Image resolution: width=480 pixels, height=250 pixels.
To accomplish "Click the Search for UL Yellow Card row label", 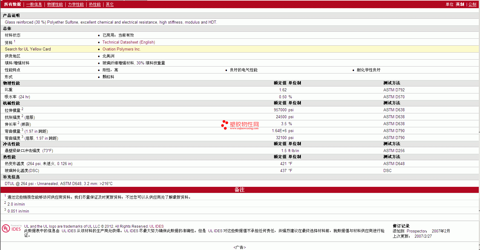I will pyautogui.click(x=28, y=49).
